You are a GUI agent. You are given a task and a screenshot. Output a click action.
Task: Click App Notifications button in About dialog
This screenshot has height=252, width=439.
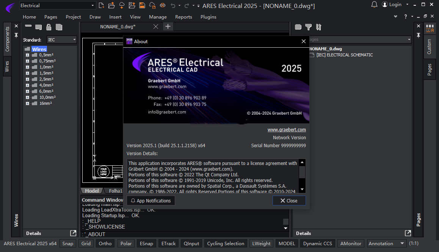[151, 201]
